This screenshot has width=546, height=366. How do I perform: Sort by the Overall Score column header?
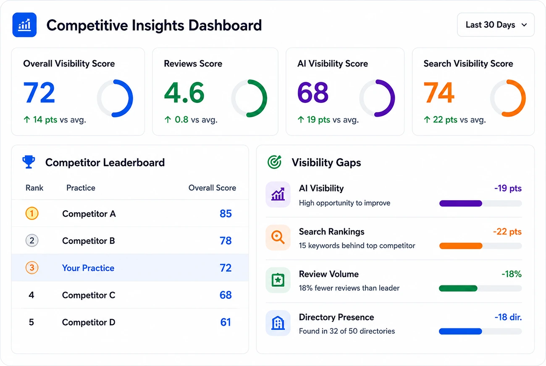[212, 188]
